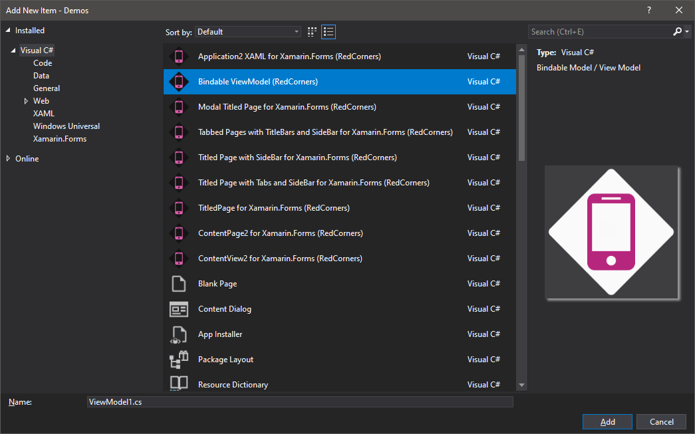Click the search magnifier icon
The image size is (695, 434).
pyautogui.click(x=677, y=31)
